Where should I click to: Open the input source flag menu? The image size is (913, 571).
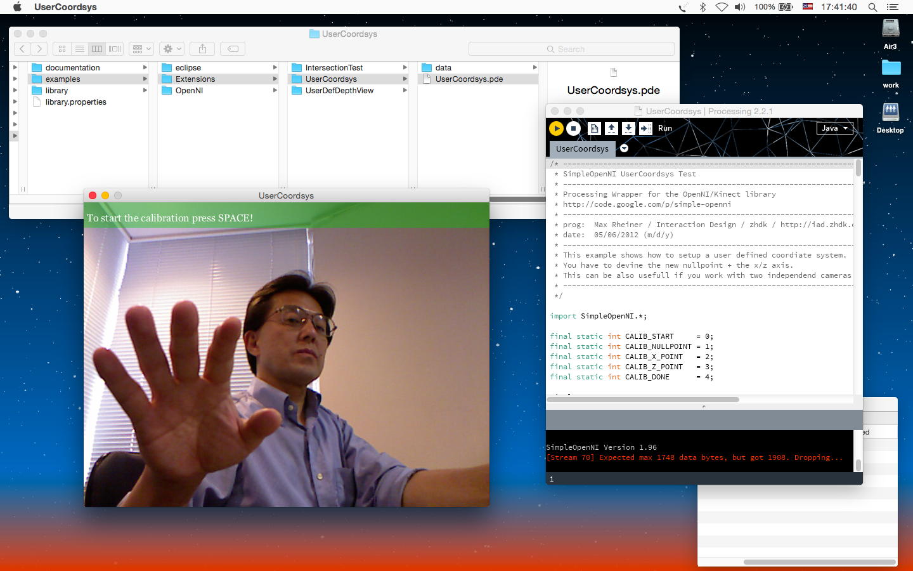808,7
